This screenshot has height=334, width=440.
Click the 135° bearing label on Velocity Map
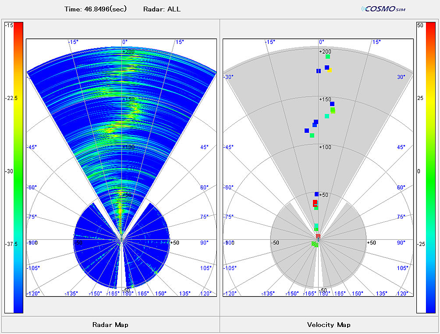tap(381, 294)
